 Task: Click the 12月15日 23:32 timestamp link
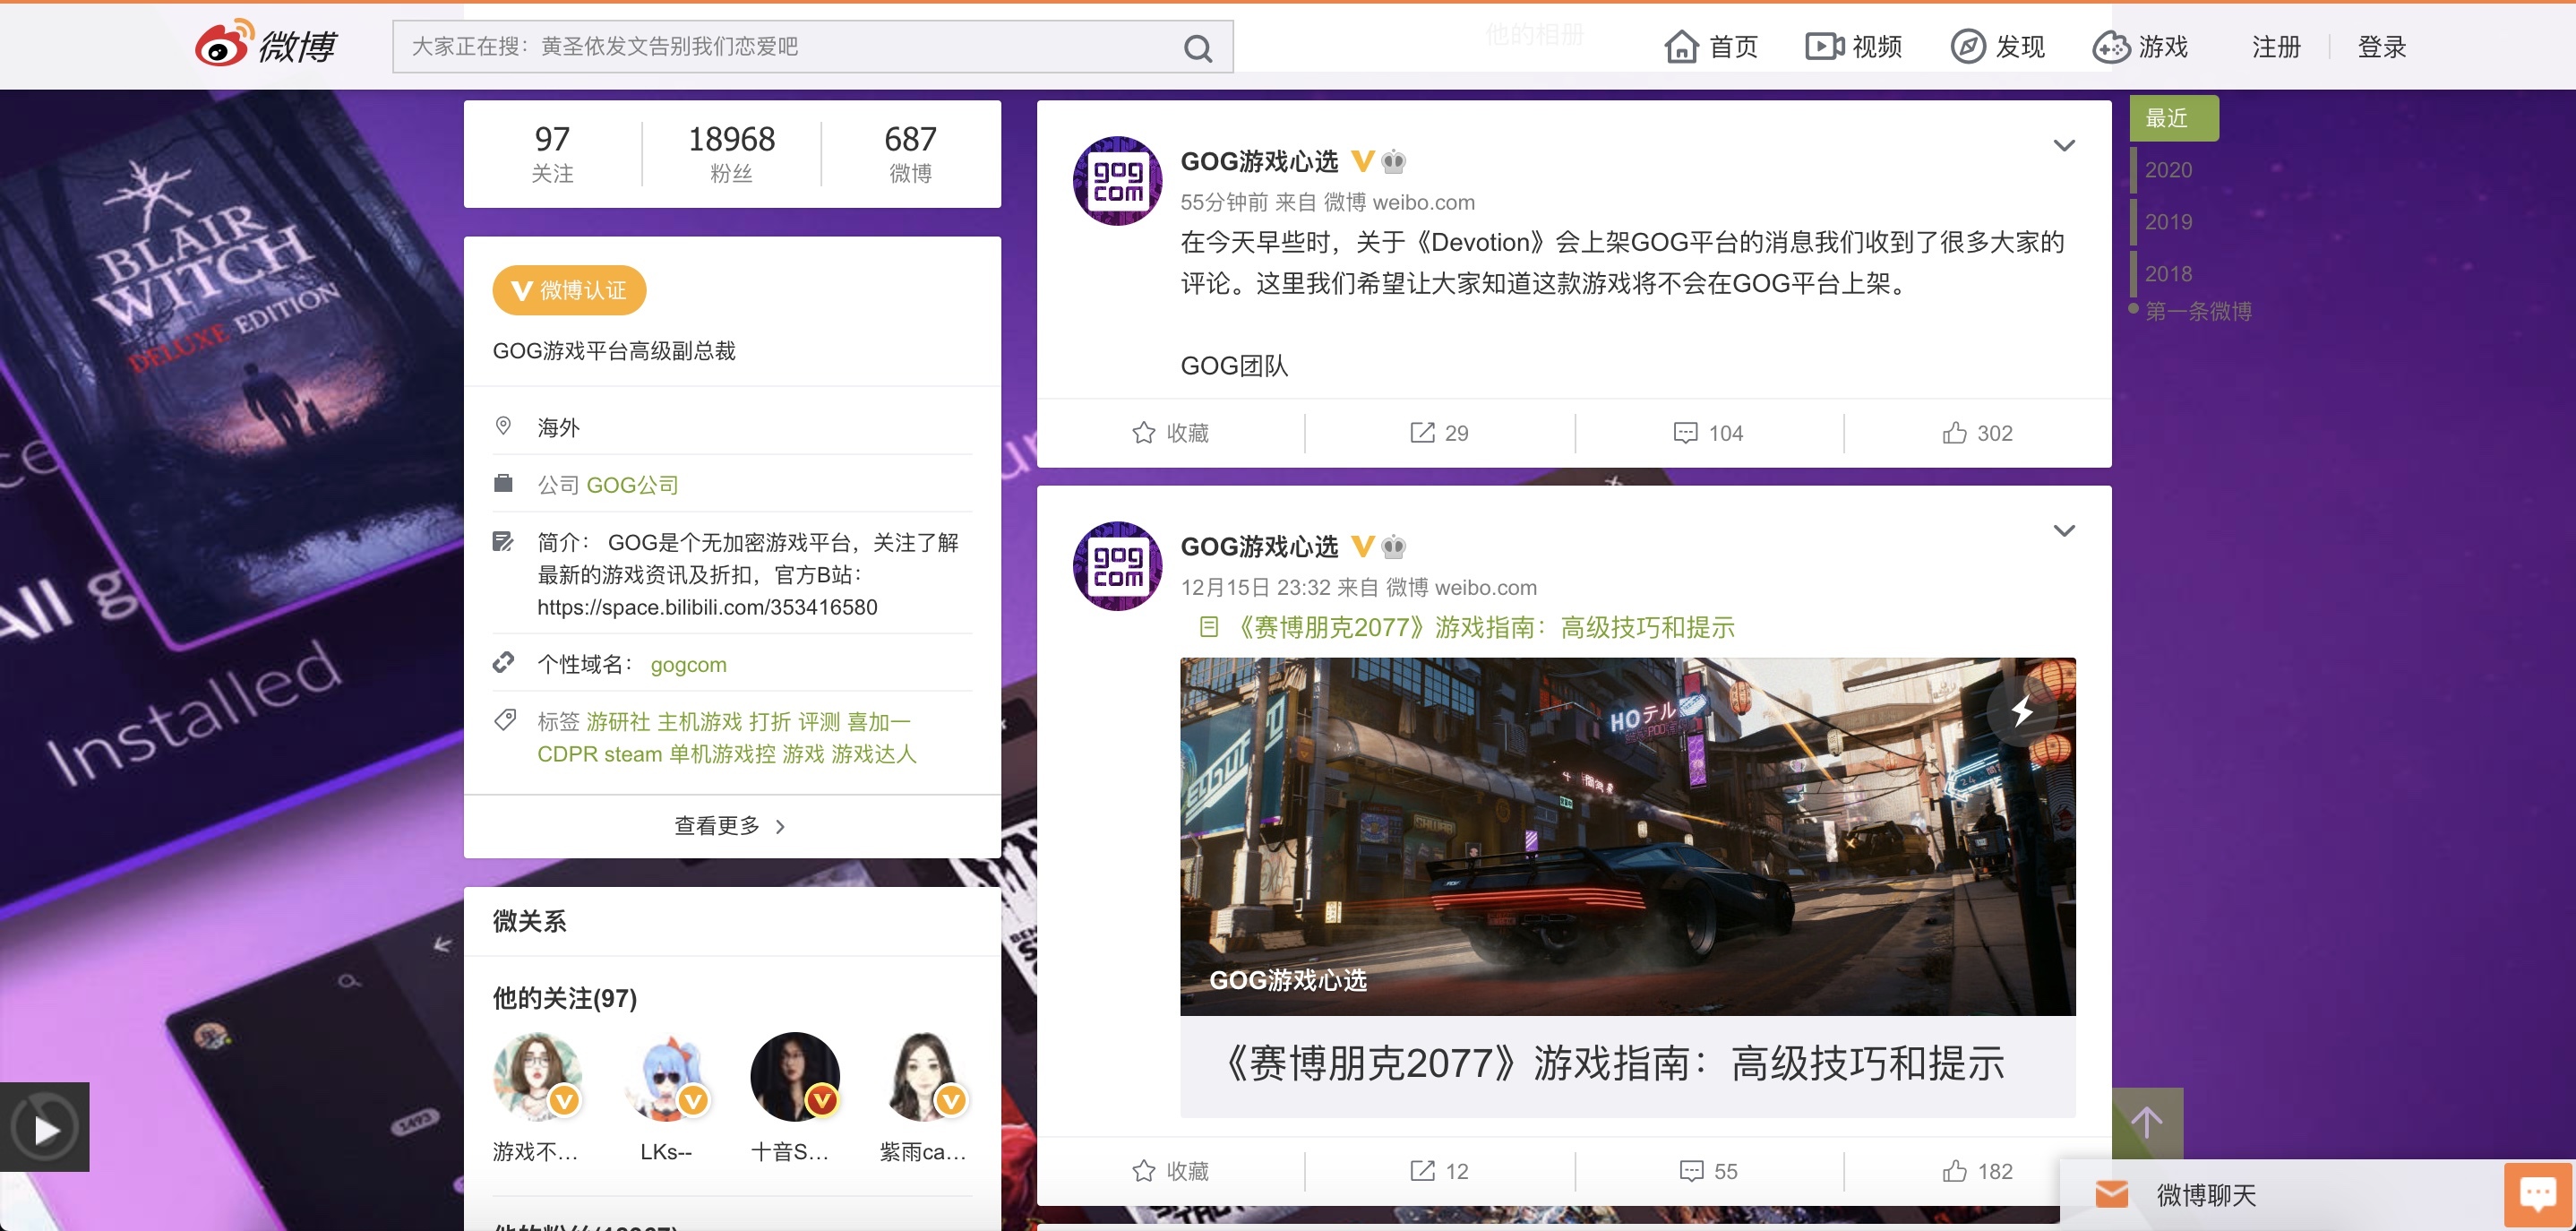point(1256,587)
